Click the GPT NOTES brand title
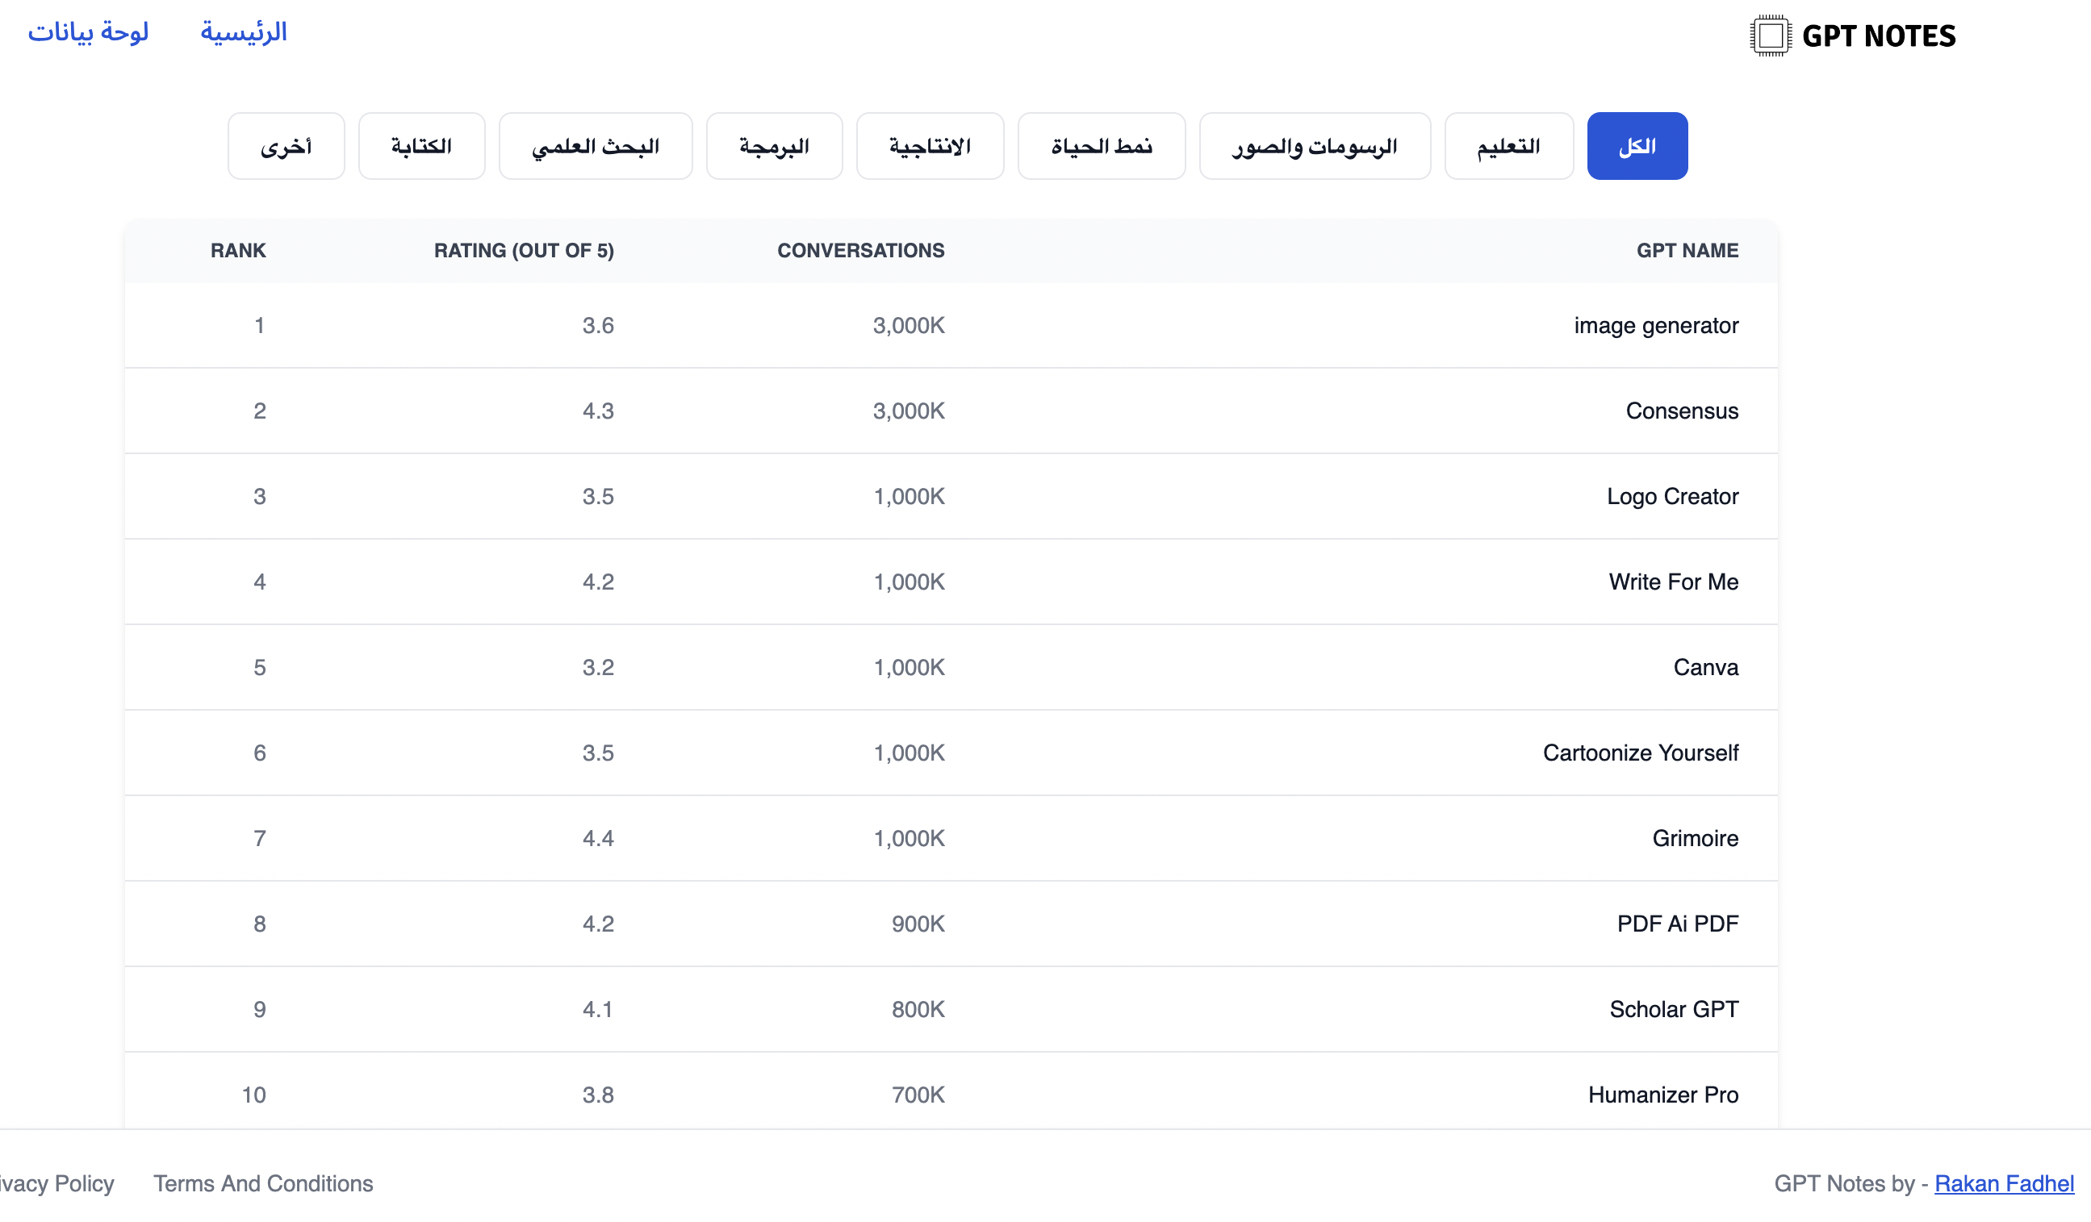Screen dimensions: 2091x1222 (1879, 35)
